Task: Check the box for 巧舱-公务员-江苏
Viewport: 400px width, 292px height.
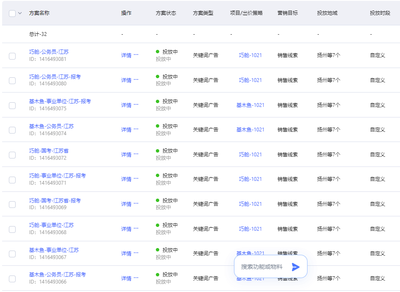Action: (x=12, y=56)
